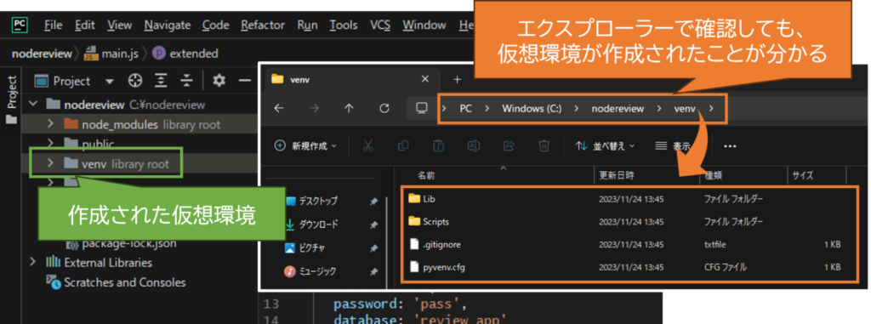Open the 新規作成 dropdown button
The width and height of the screenshot is (871, 324).
(306, 145)
